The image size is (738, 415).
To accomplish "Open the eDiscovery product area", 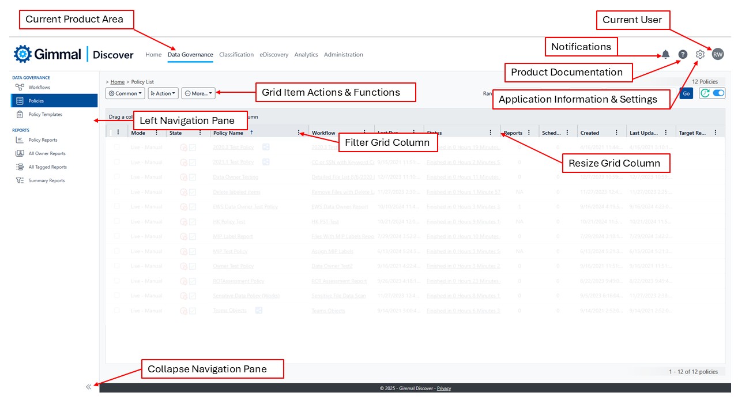I will coord(274,55).
